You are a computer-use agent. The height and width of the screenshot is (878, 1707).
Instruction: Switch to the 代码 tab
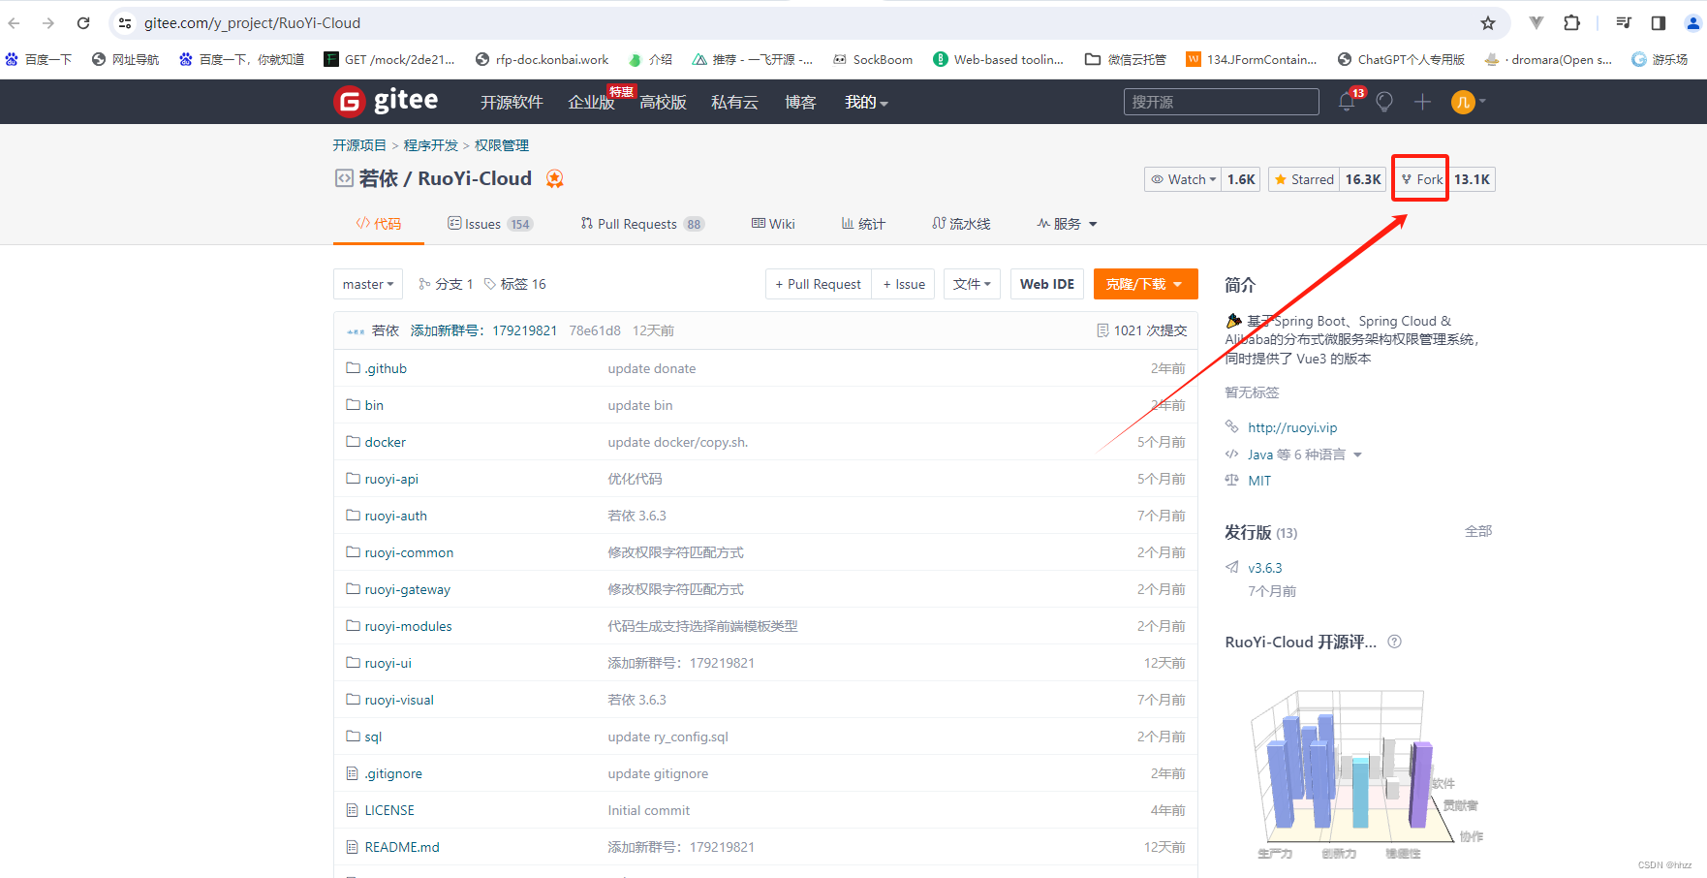tap(378, 224)
